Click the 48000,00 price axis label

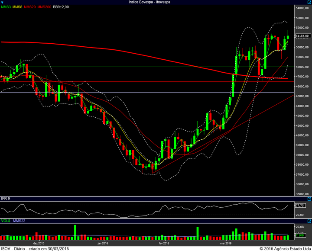(x=302, y=67)
